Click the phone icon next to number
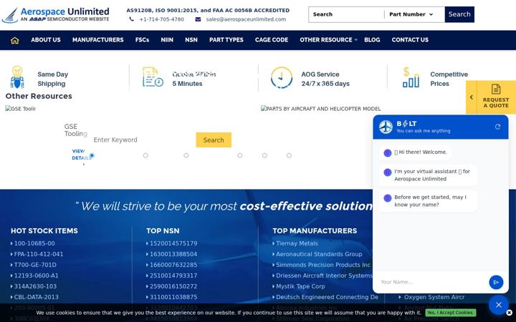Image resolution: width=516 pixels, height=322 pixels. [x=131, y=19]
